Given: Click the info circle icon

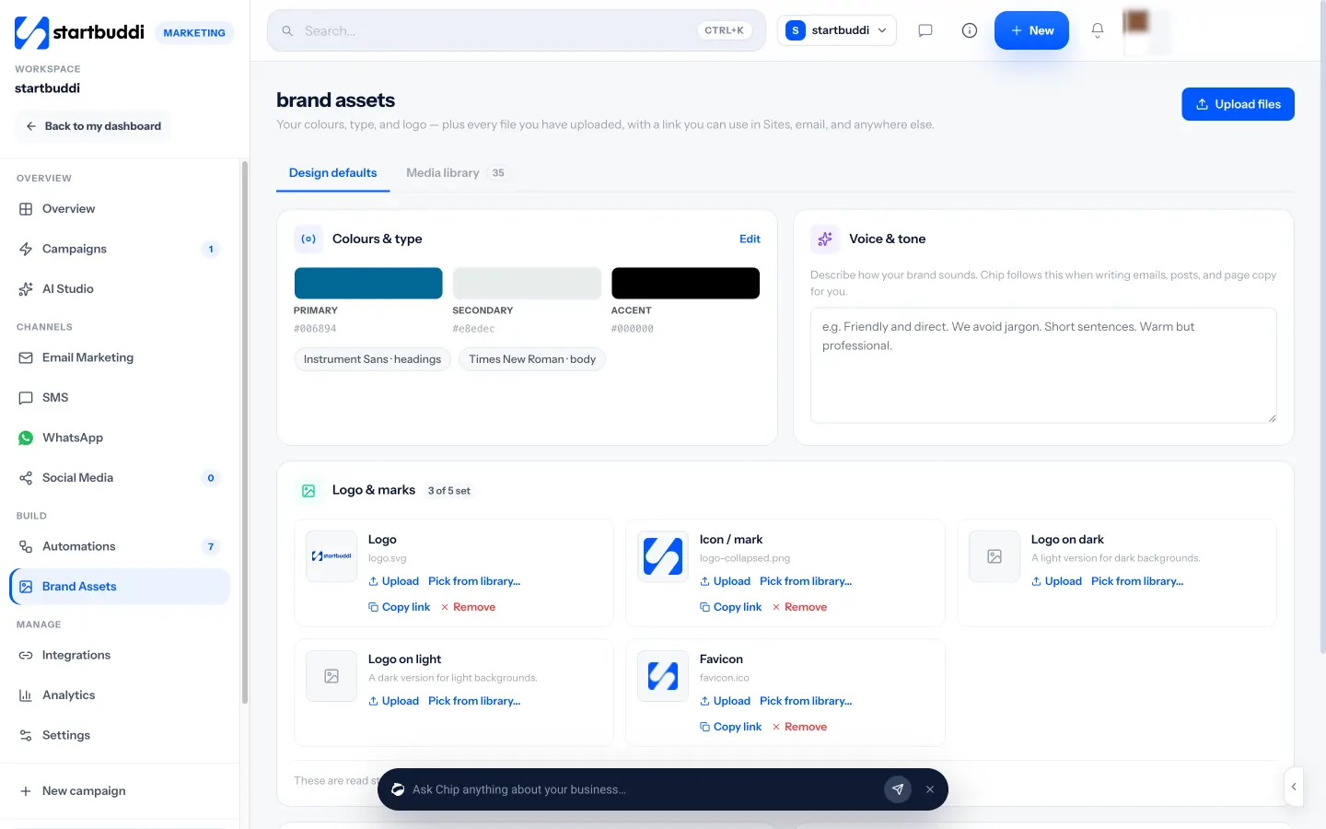Looking at the screenshot, I should [x=970, y=30].
